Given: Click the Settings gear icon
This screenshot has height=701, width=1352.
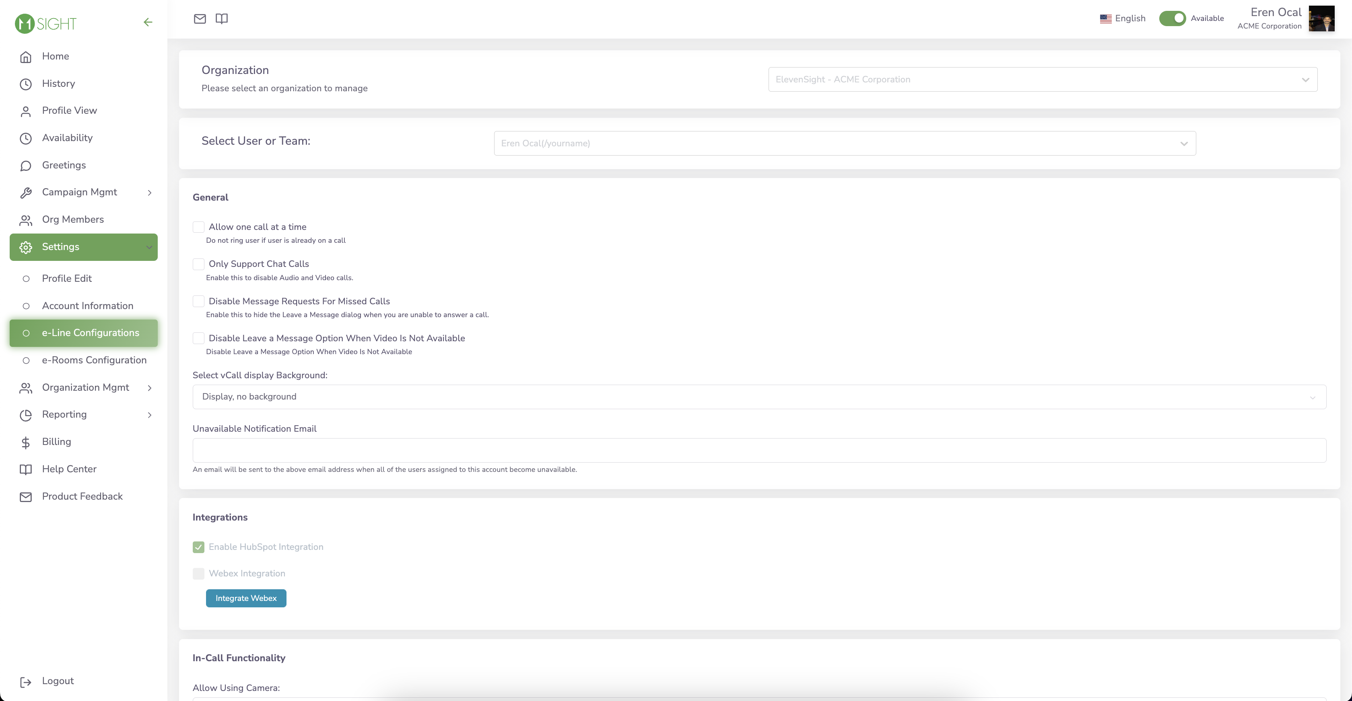Looking at the screenshot, I should [26, 248].
